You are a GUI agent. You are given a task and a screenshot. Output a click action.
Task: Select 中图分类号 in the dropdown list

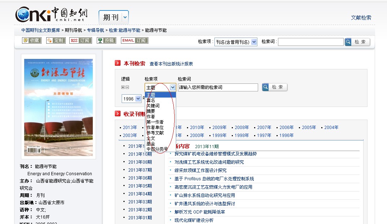160,149
